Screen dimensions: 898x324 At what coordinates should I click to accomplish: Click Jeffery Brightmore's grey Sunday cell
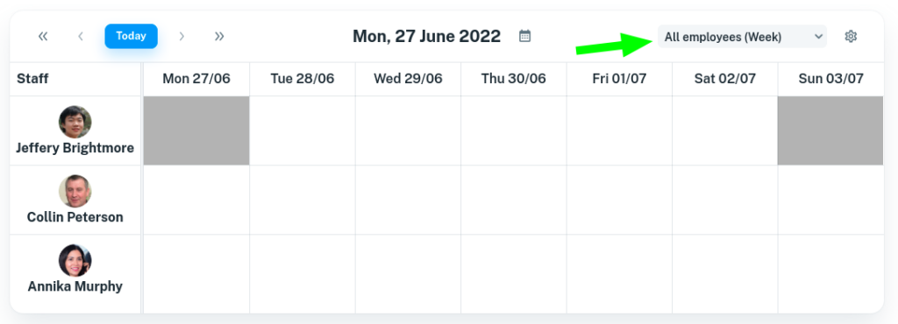point(830,130)
